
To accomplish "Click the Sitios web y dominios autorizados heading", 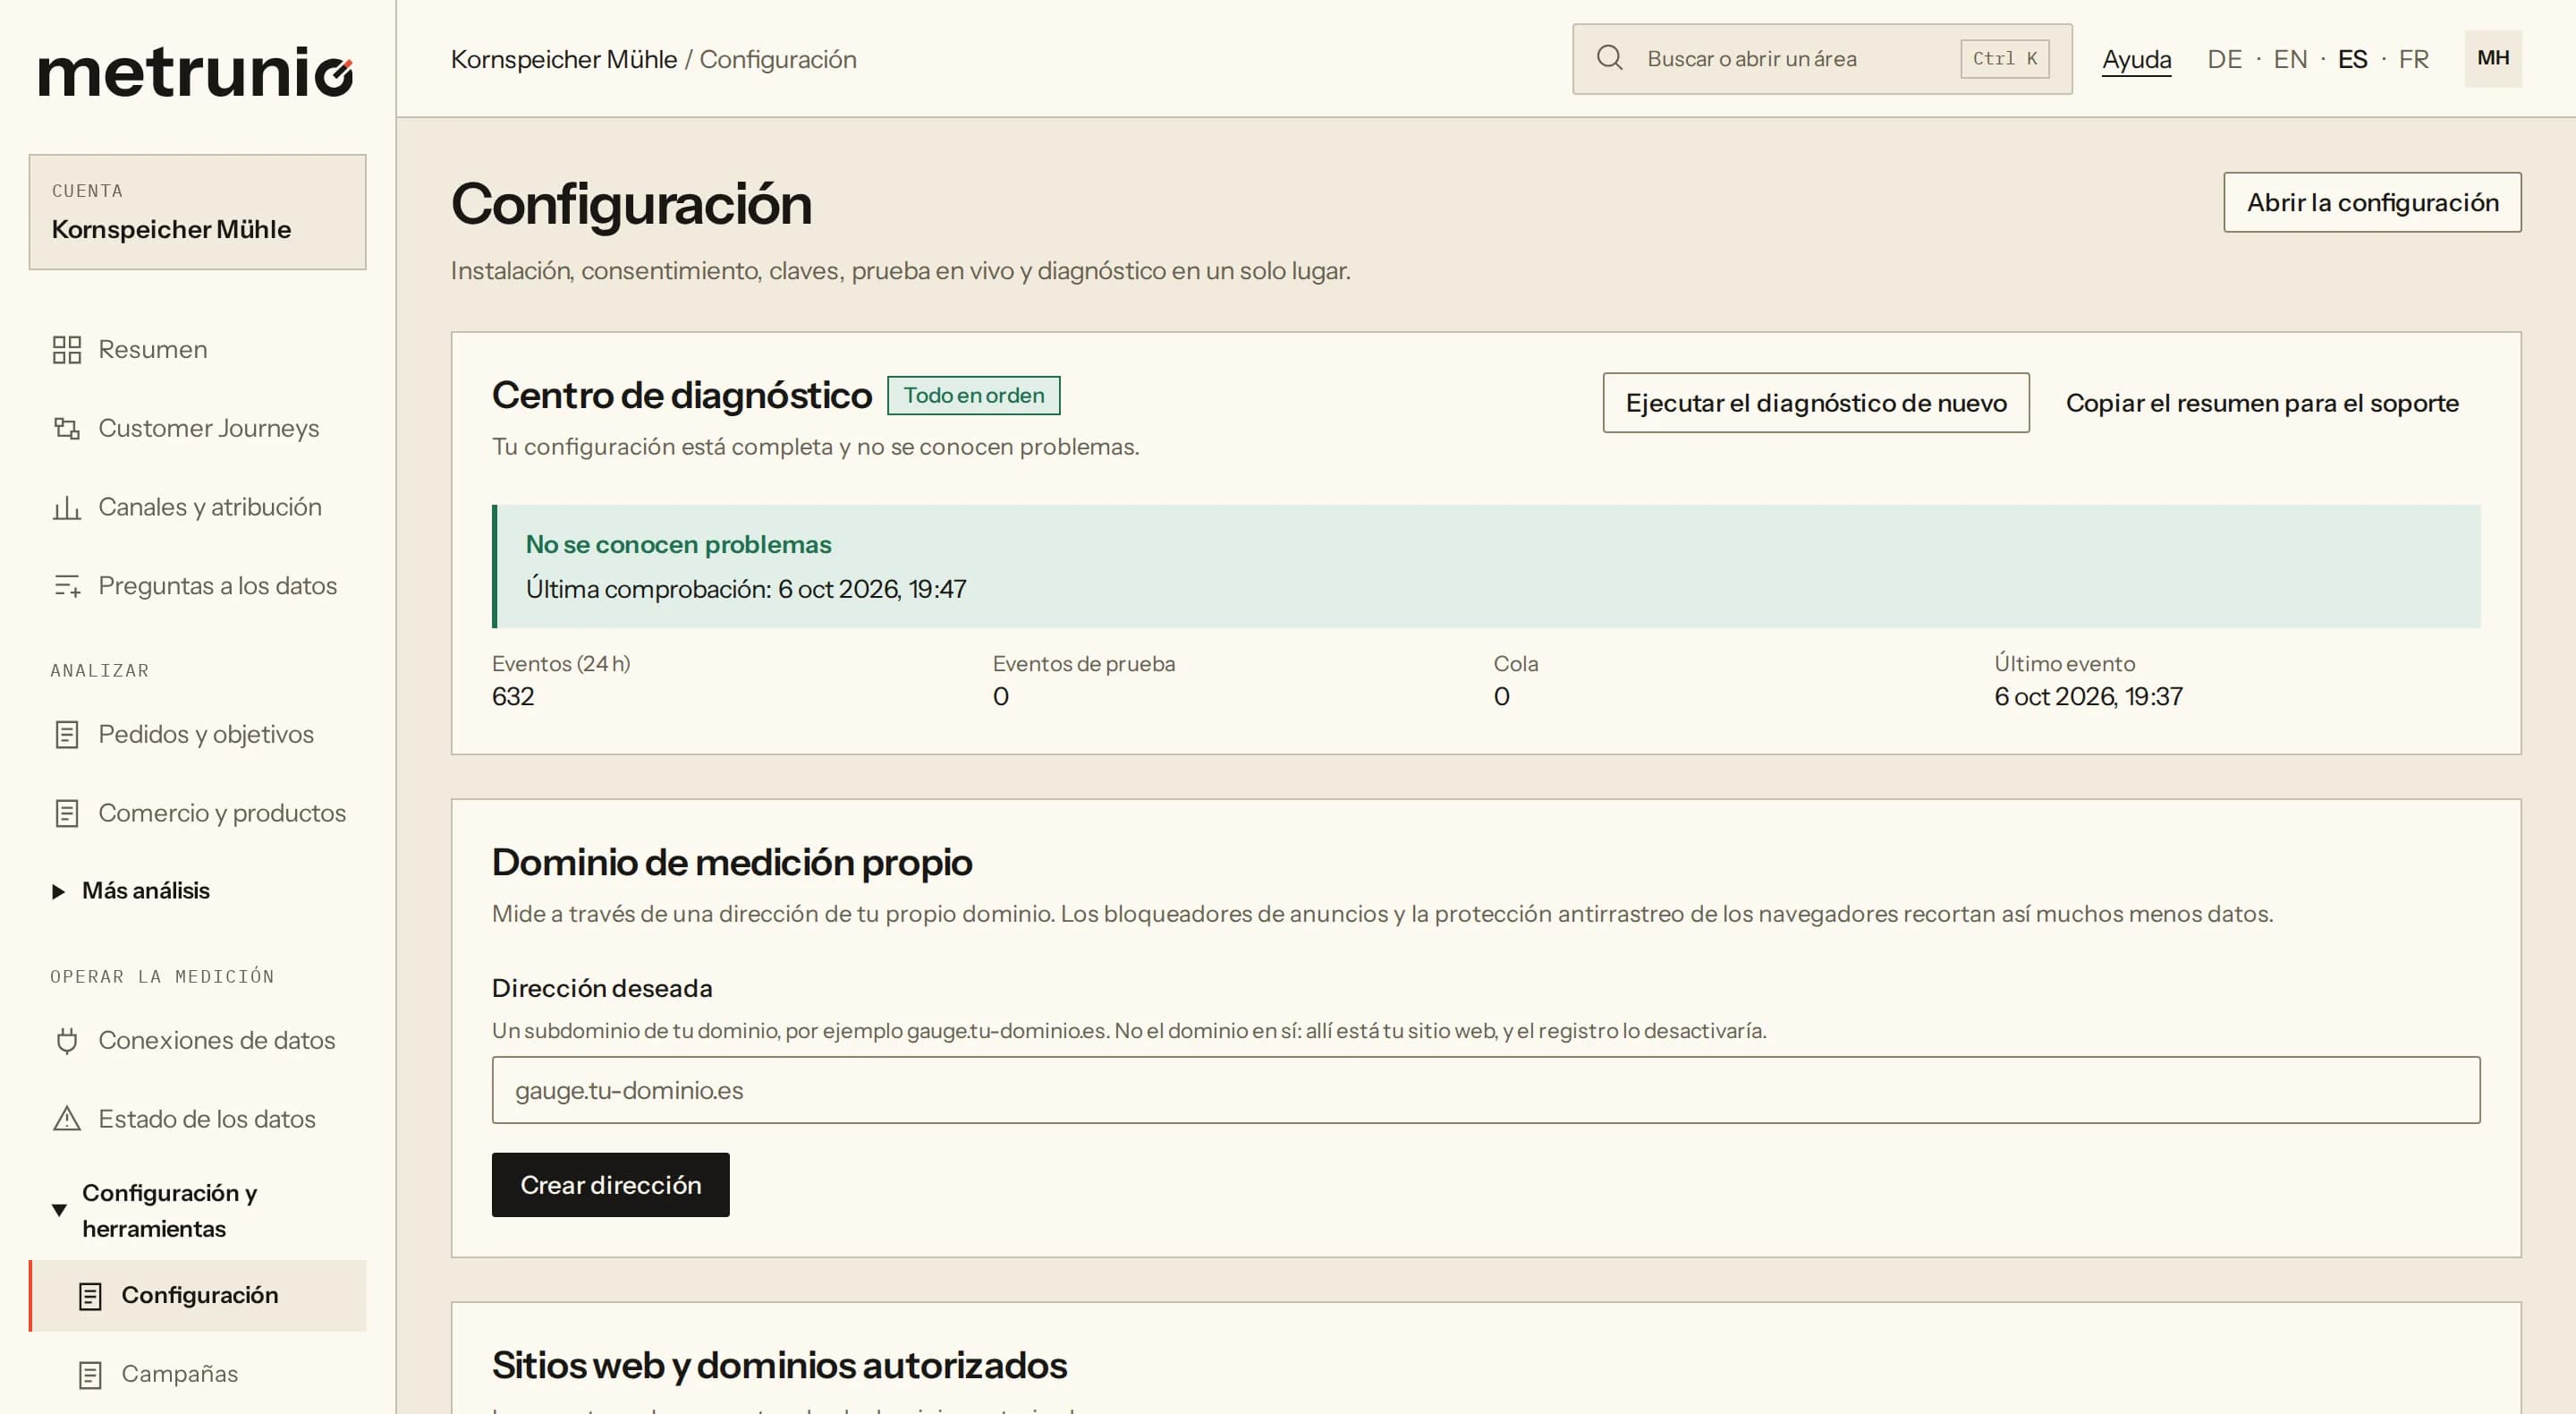I will point(779,1366).
